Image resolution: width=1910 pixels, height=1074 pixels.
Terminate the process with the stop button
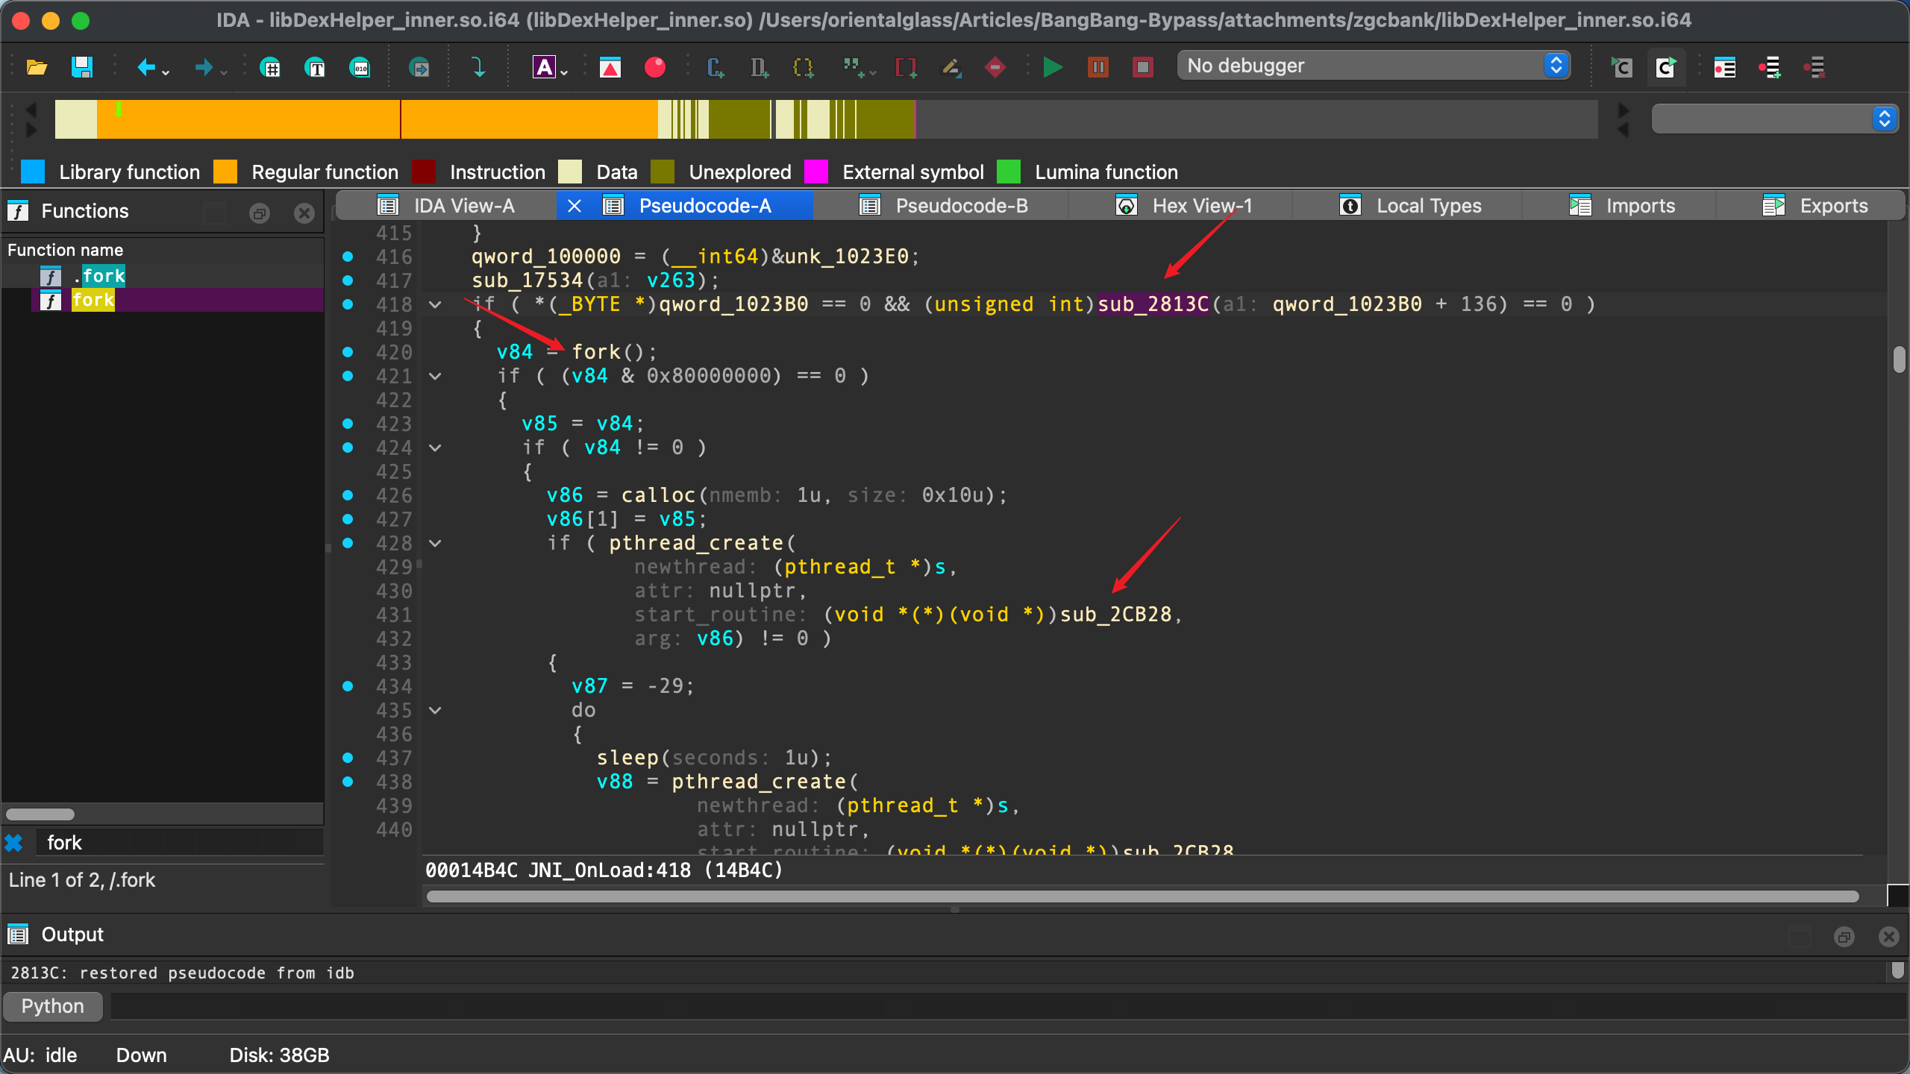tap(1142, 67)
